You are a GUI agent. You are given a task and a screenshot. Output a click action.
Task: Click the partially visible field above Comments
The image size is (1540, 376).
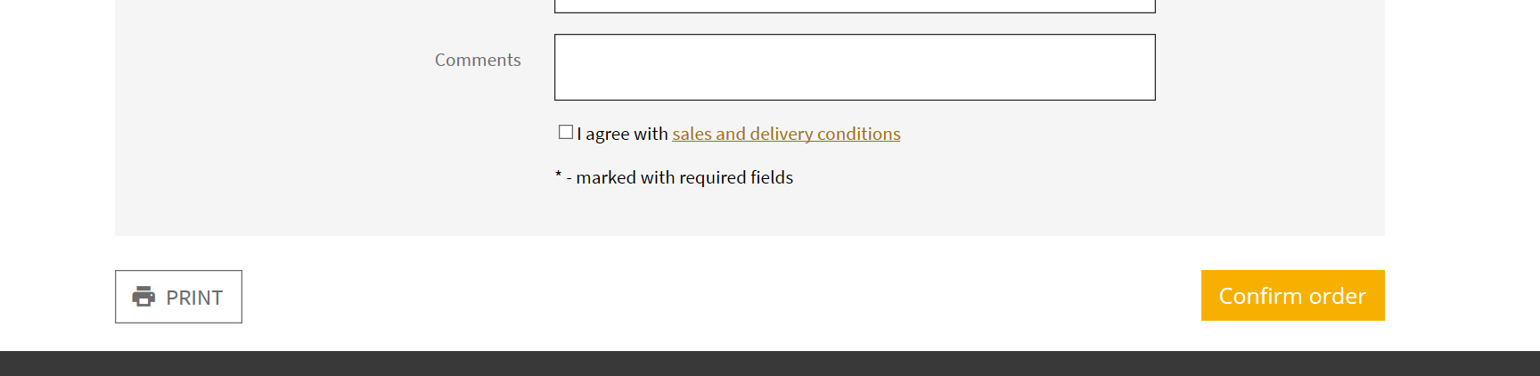(855, 5)
